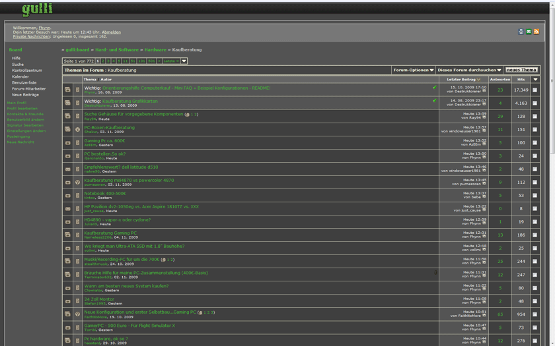The image size is (555, 346).
Task: Go to last post by vollmi
Action: pos(484,250)
